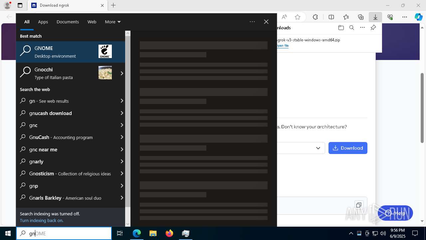Click the Downloads toolbar icon
The image size is (426, 240).
[375, 17]
